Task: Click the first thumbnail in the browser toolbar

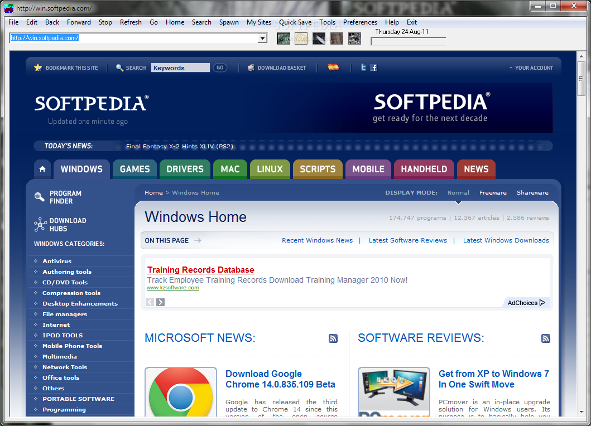Action: [284, 38]
